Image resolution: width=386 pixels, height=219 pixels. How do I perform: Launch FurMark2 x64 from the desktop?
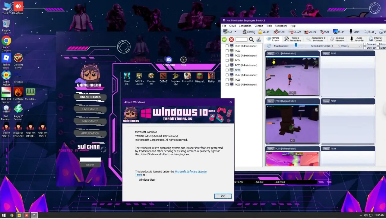click(18, 95)
